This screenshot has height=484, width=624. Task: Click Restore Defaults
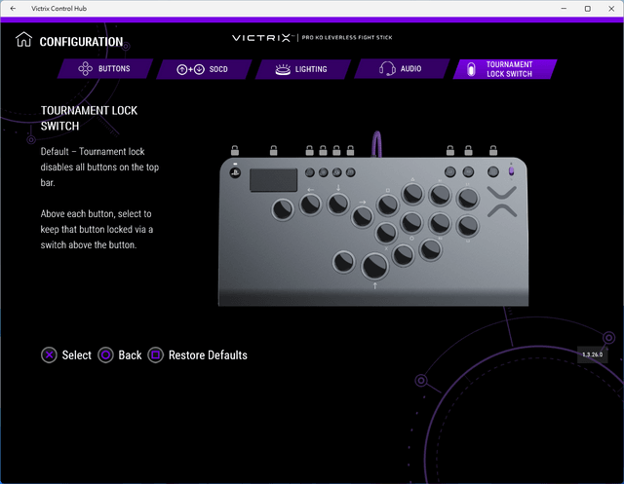coord(197,354)
